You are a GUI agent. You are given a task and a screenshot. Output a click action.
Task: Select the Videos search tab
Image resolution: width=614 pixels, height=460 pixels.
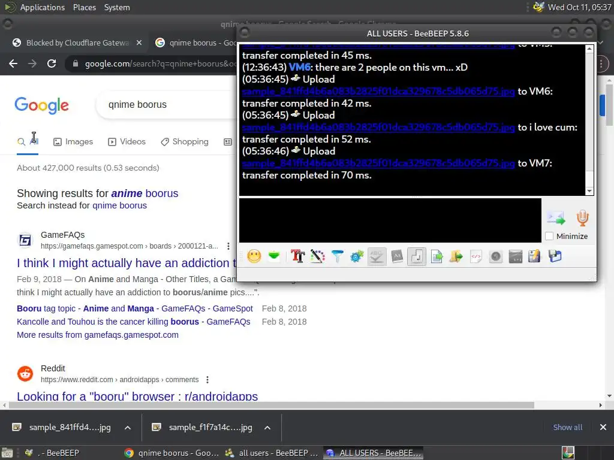click(127, 141)
